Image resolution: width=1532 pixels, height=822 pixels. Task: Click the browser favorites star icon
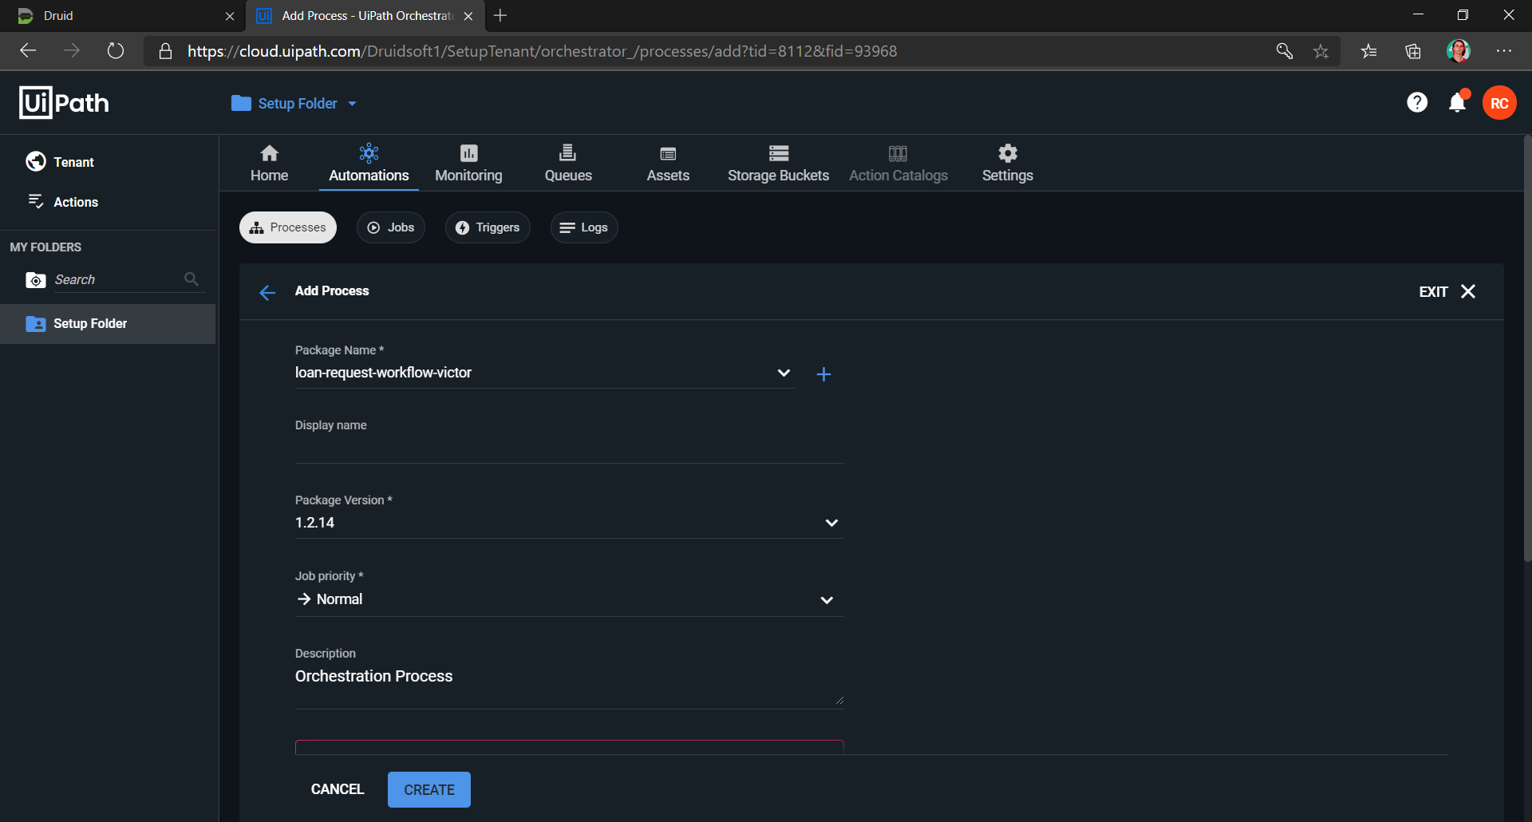click(x=1321, y=51)
